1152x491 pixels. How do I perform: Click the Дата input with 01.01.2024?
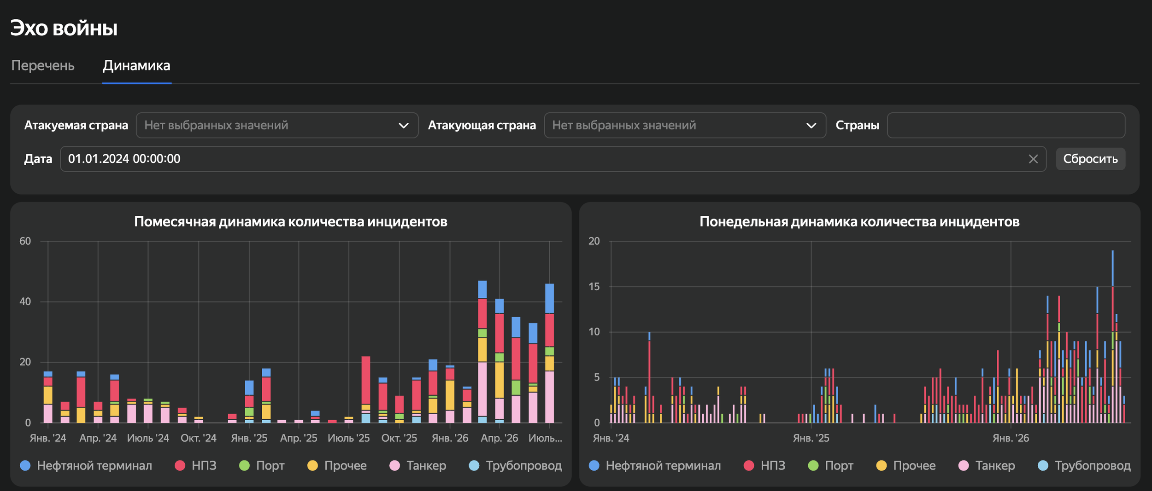click(x=553, y=159)
